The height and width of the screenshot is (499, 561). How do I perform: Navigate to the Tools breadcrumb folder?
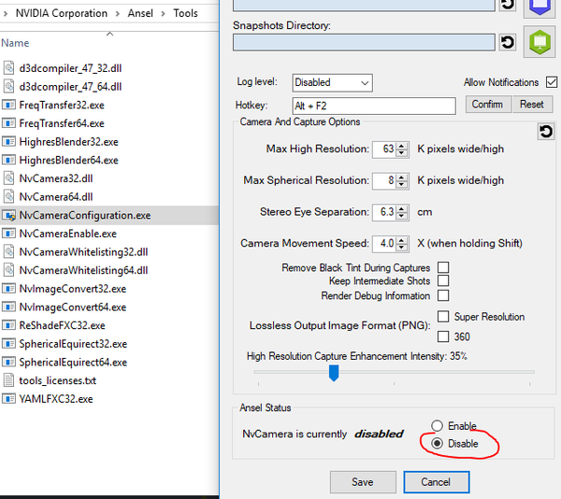coord(185,14)
